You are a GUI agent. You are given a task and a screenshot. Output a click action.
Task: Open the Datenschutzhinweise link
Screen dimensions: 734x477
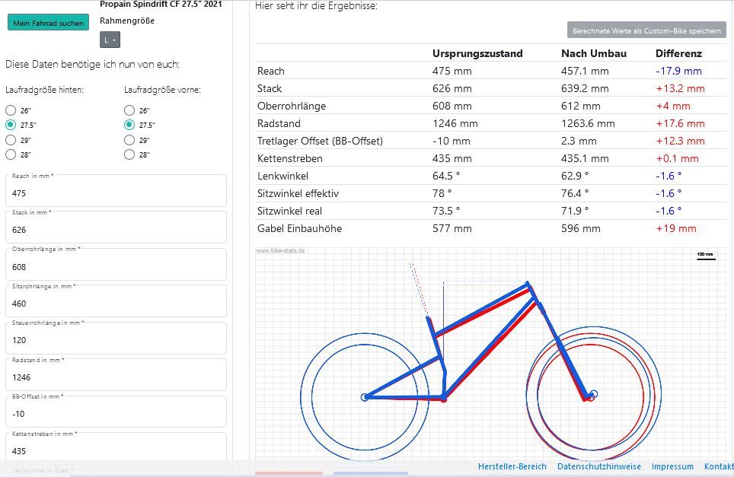coord(599,466)
